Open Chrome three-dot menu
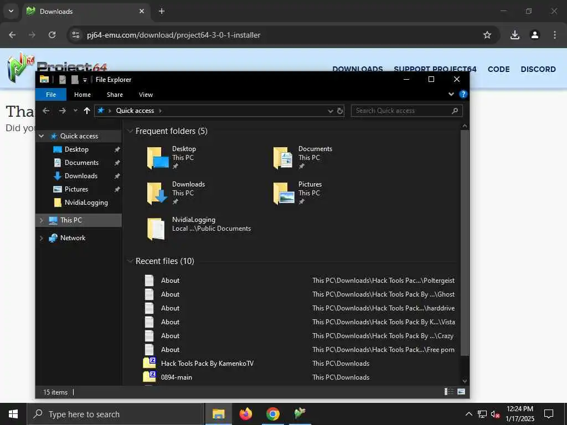This screenshot has height=425, width=567. pyautogui.click(x=555, y=35)
